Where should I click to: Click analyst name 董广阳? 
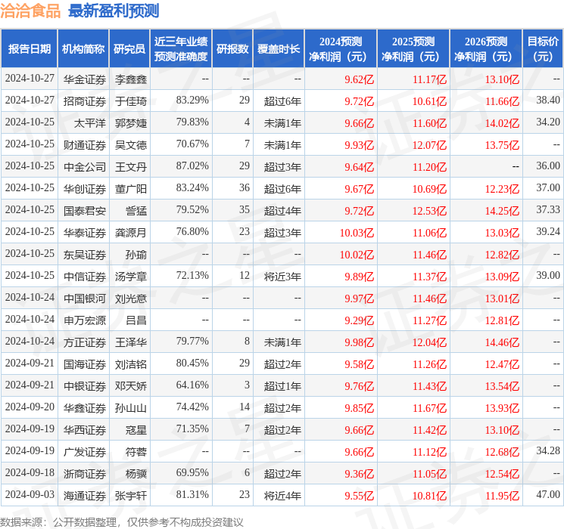[131, 189]
